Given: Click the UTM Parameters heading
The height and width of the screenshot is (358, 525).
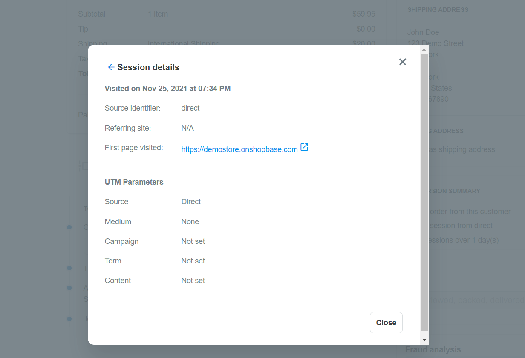Looking at the screenshot, I should click(x=134, y=182).
